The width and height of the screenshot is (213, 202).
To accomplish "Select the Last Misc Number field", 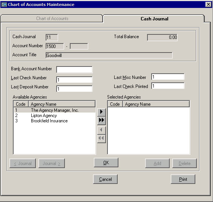I will tap(168, 77).
